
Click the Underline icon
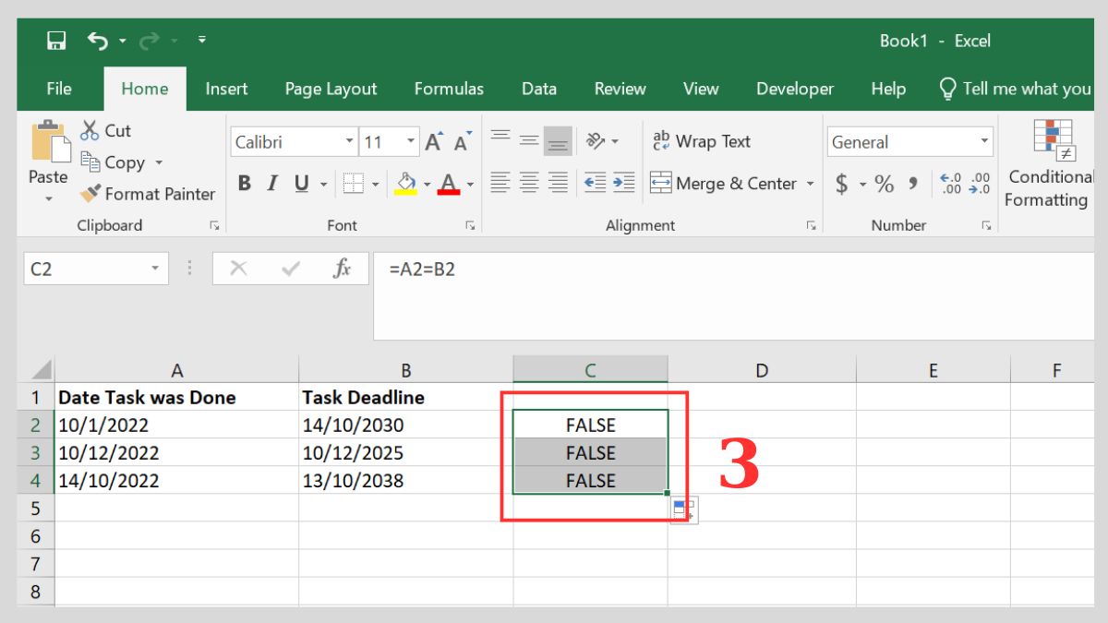click(299, 183)
